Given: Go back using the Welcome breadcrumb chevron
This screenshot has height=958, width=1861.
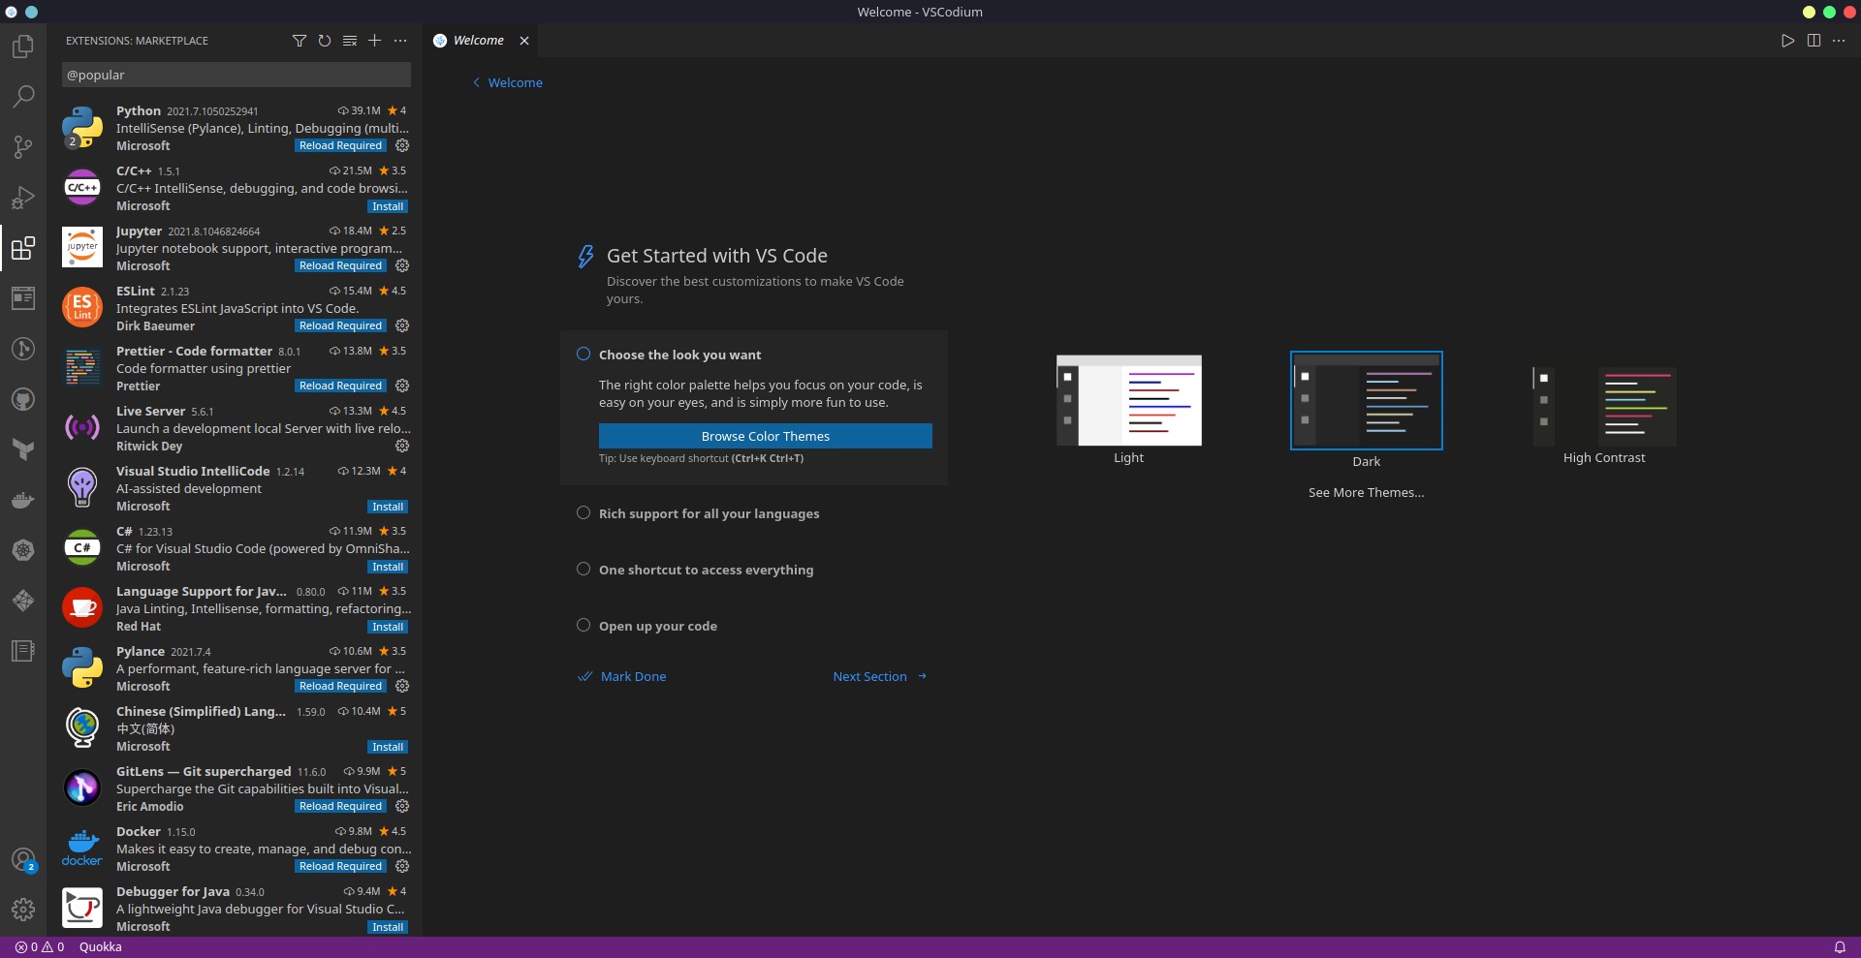Looking at the screenshot, I should tap(476, 83).
